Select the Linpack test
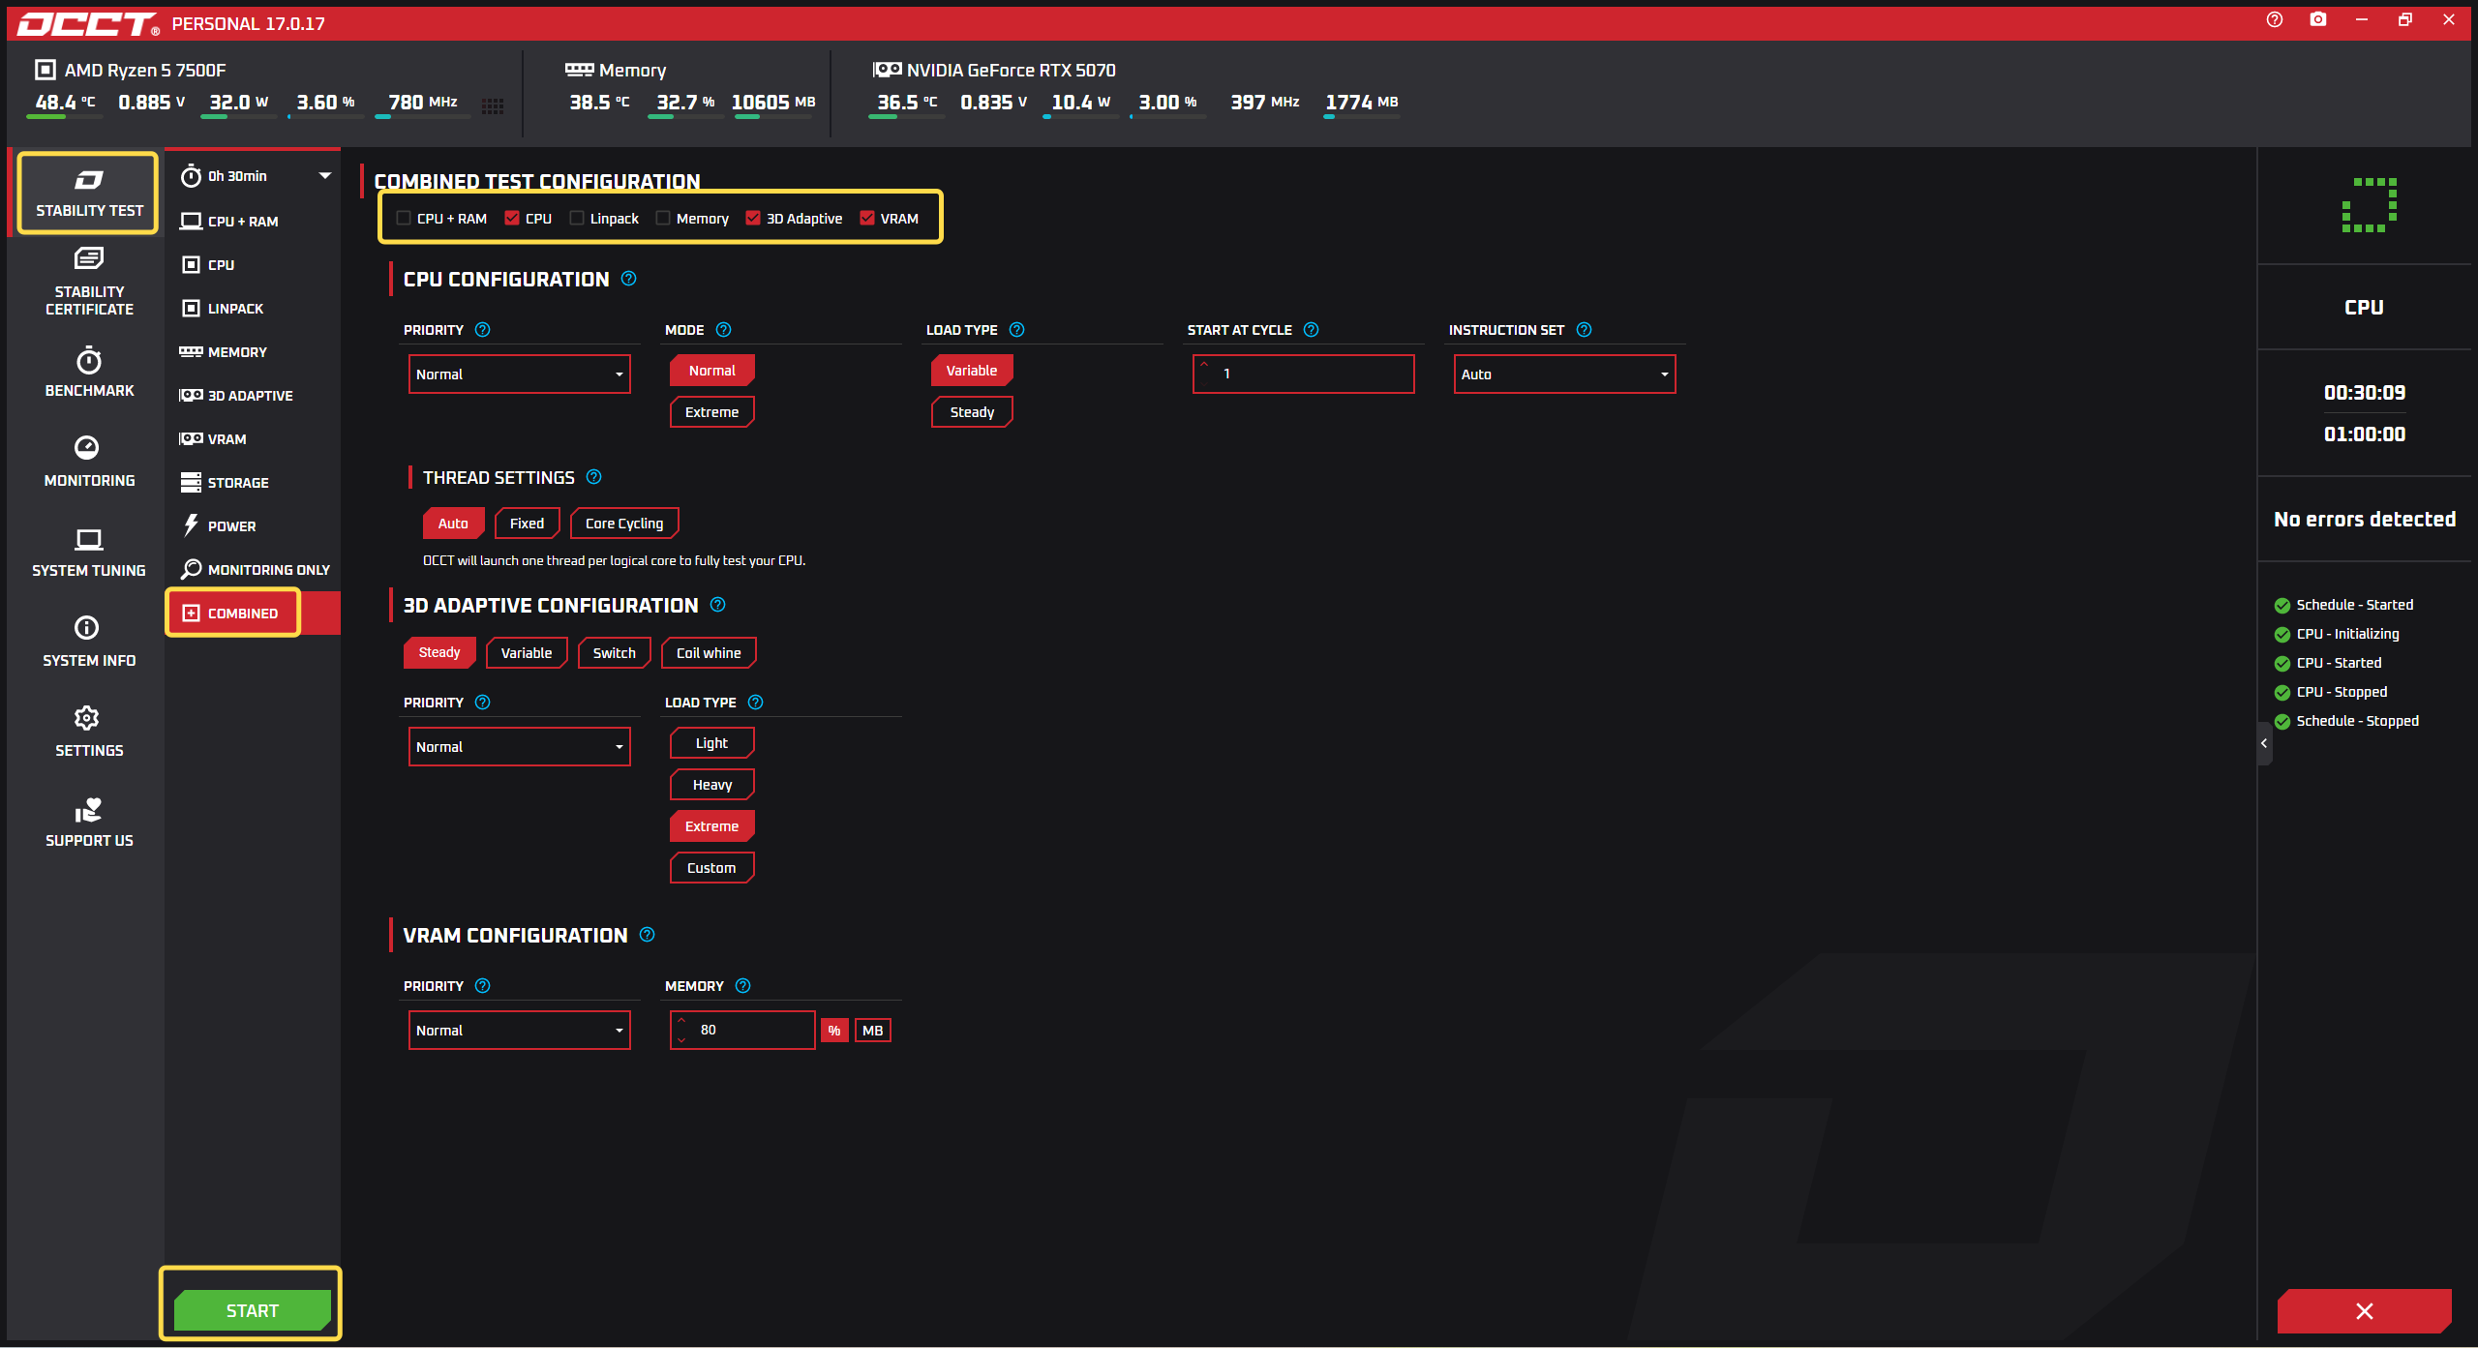Screen dimensions: 2478x1348 (253, 309)
